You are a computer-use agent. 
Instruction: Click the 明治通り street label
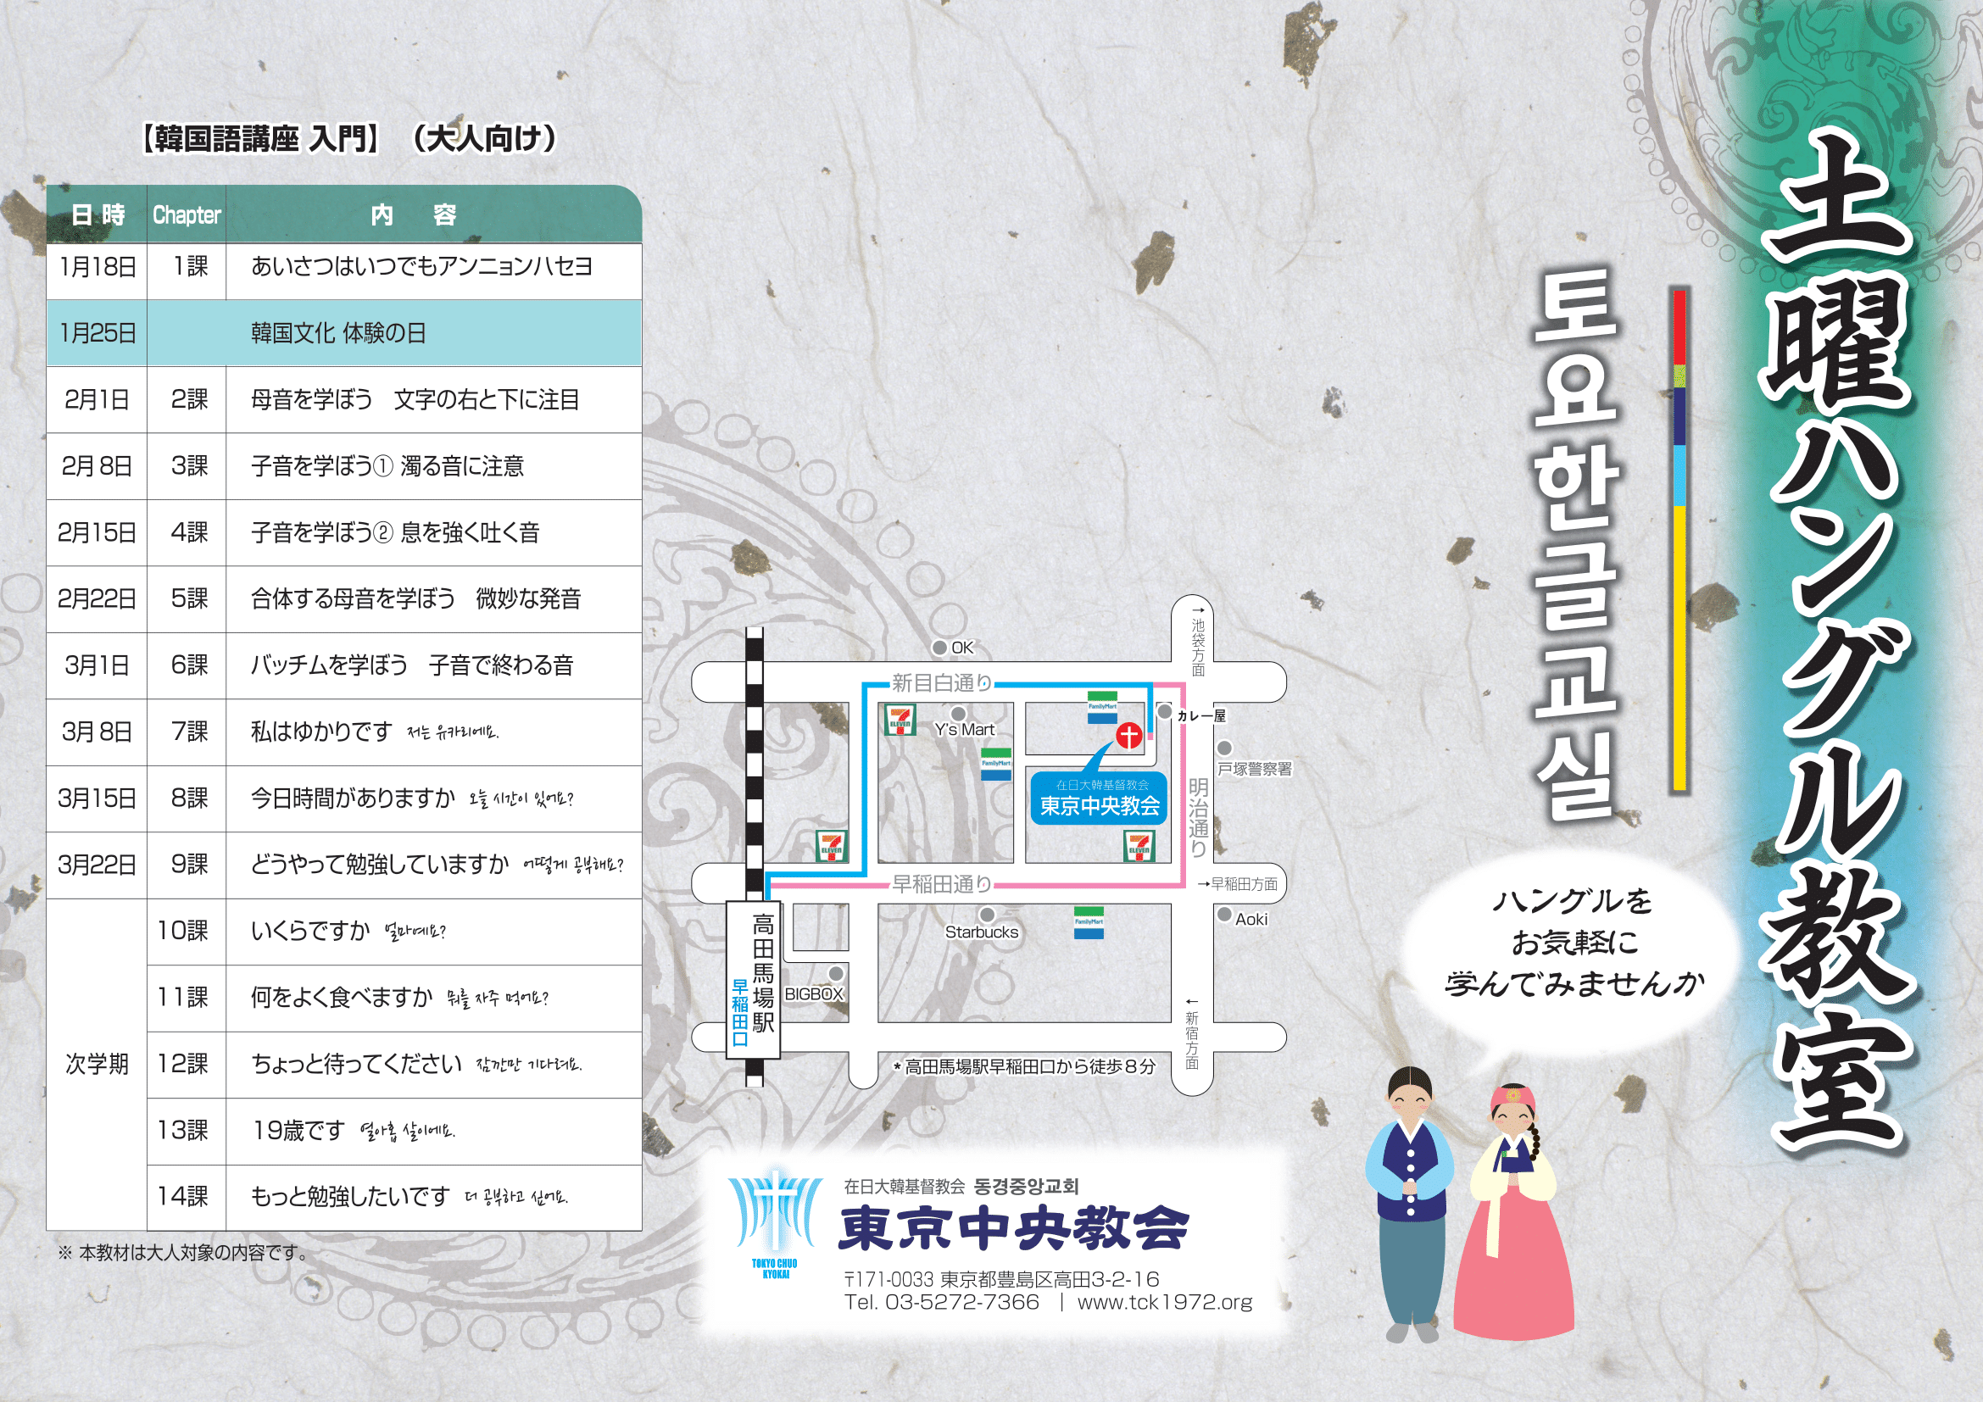click(1198, 817)
